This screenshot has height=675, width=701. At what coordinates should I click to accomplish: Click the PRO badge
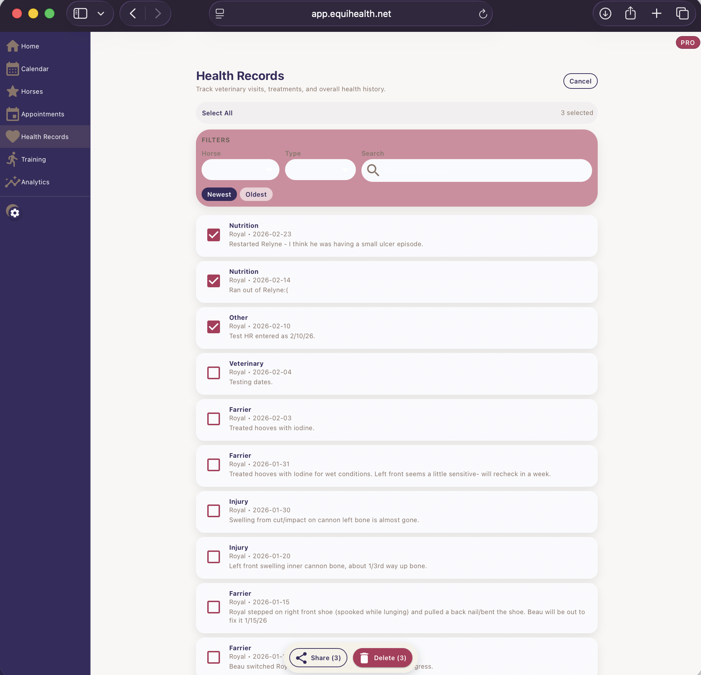pyautogui.click(x=687, y=42)
